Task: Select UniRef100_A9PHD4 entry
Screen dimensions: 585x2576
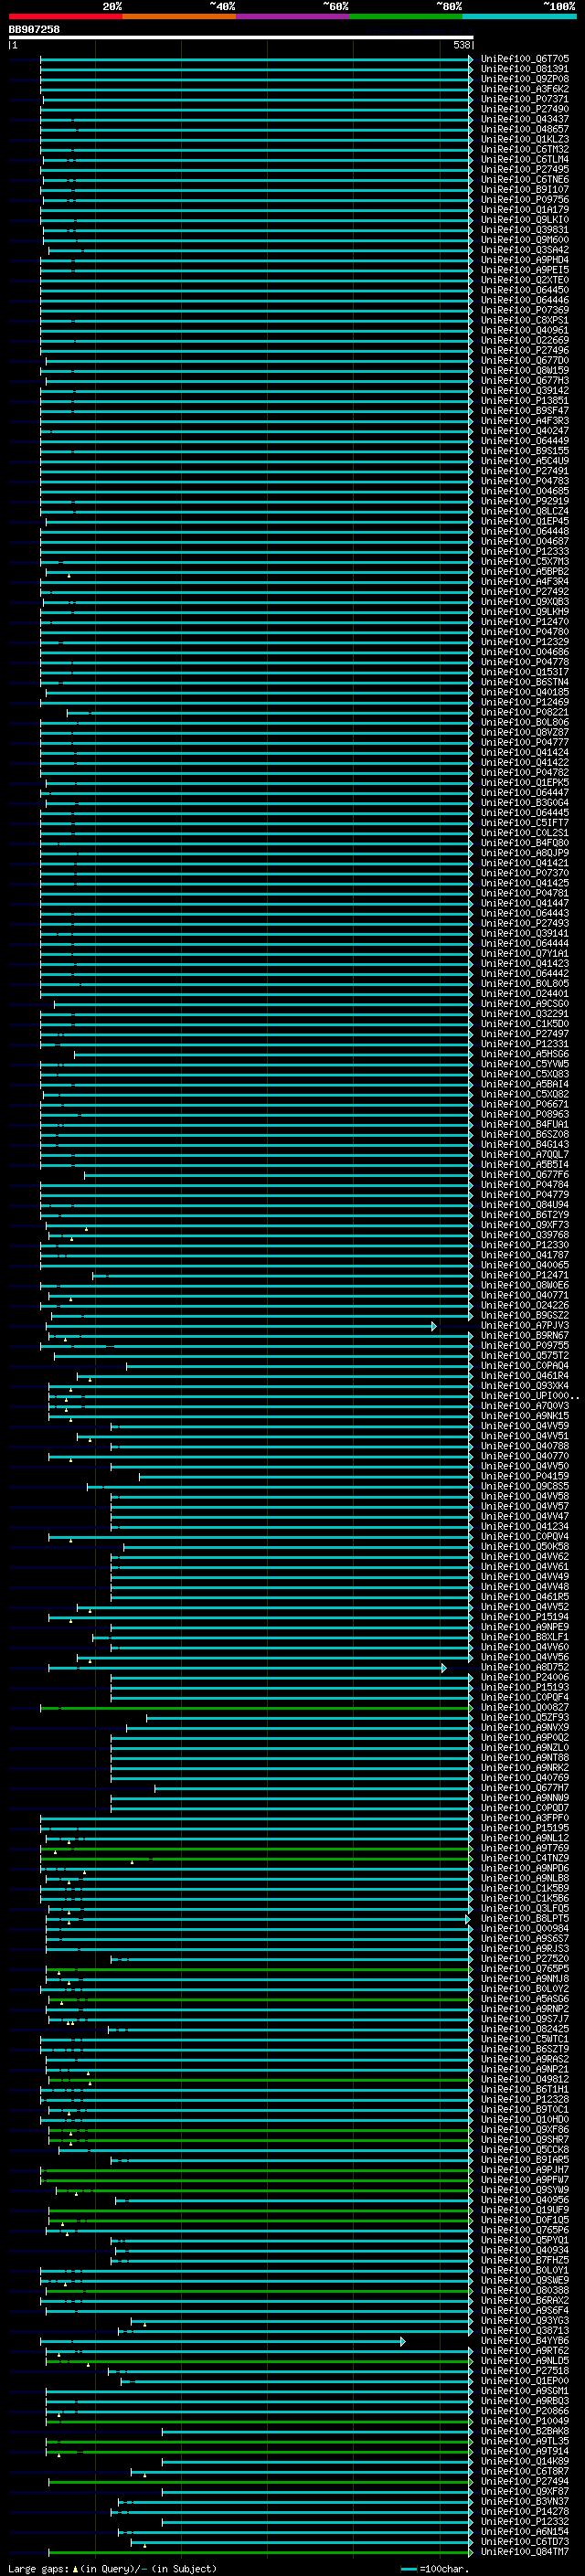Action: pyautogui.click(x=524, y=260)
